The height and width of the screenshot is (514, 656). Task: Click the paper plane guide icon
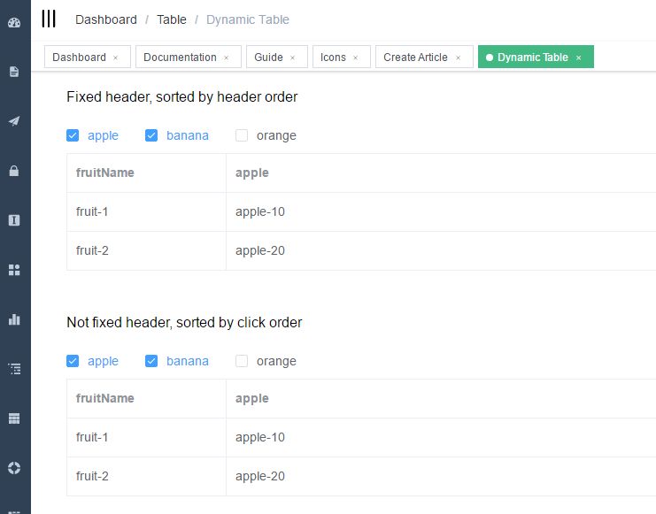[14, 121]
